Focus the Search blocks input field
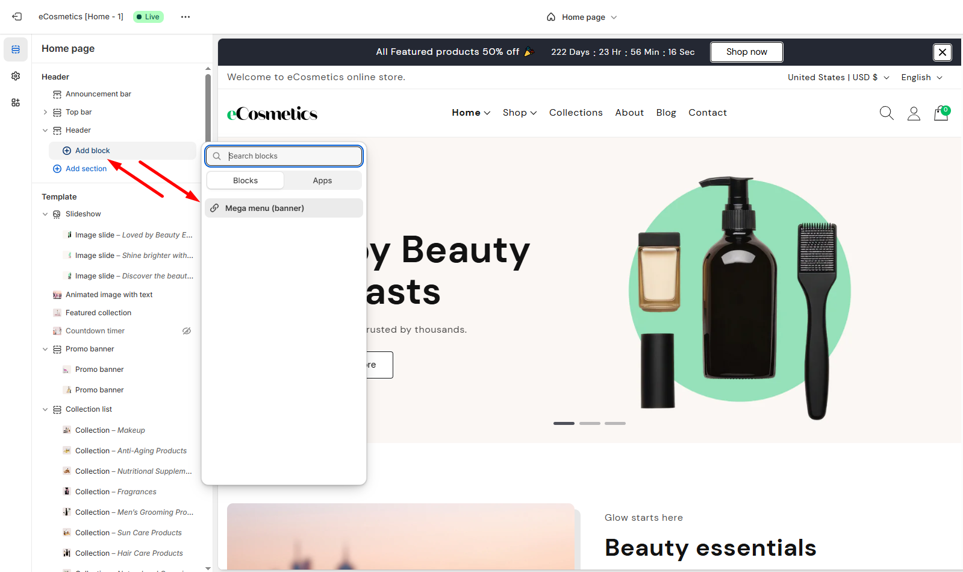The height and width of the screenshot is (572, 963). 284,156
